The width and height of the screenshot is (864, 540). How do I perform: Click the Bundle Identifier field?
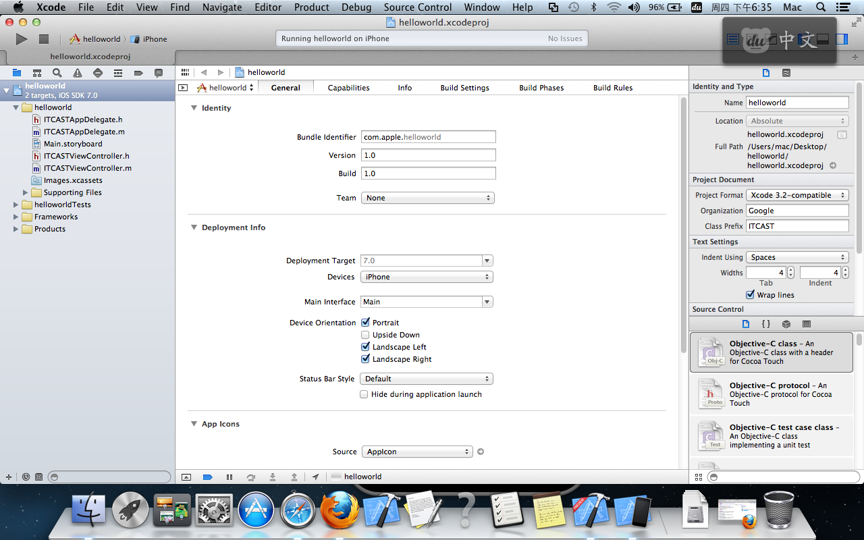[429, 137]
